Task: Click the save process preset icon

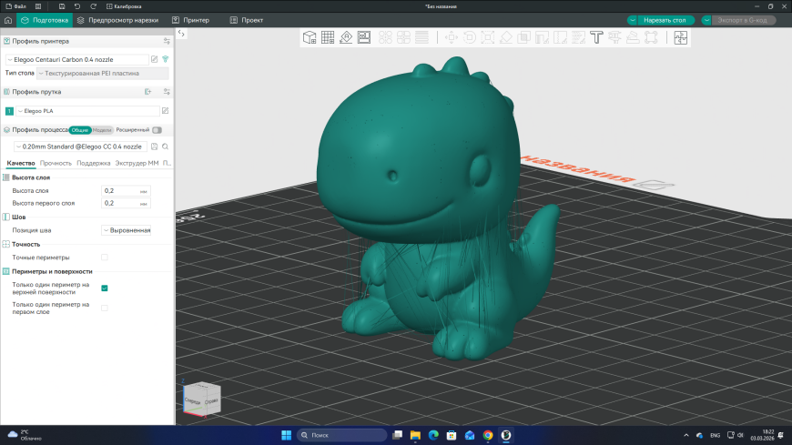Action: coord(154,147)
